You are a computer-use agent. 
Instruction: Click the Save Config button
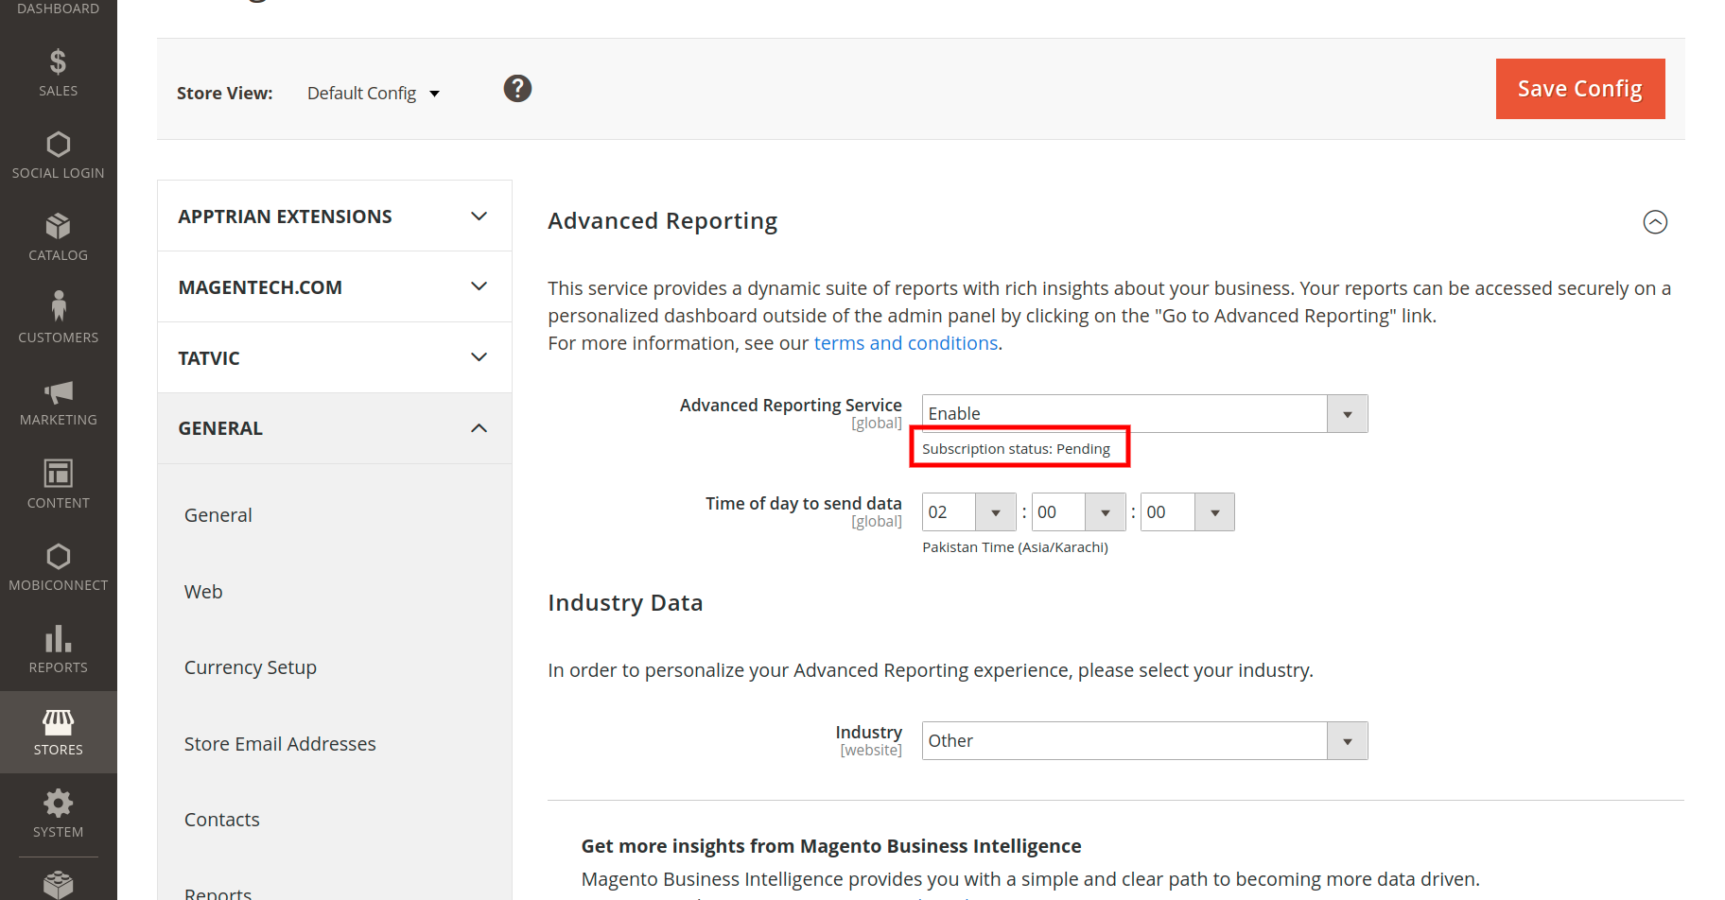[1579, 88]
